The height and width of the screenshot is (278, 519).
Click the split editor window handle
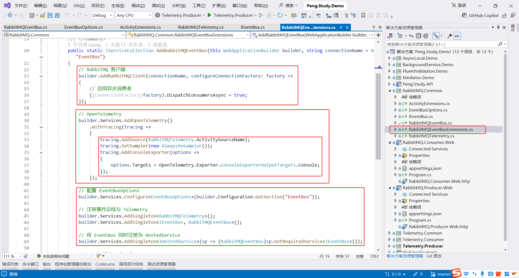(378, 35)
